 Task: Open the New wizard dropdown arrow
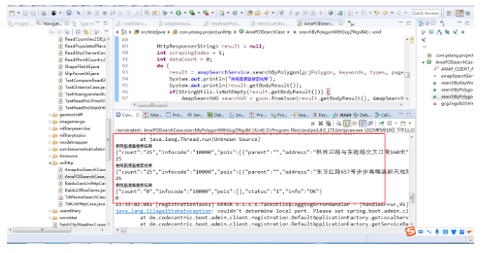point(18,13)
